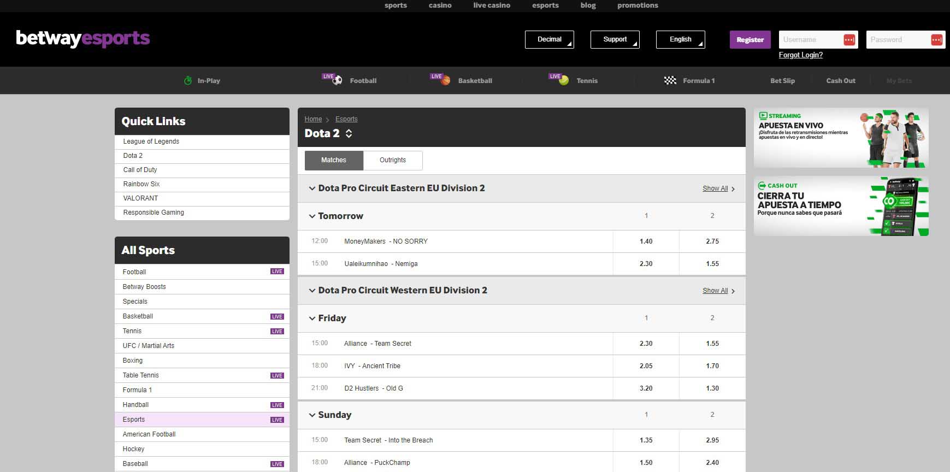Select odds 2.95 for Into the Breach
950x472 pixels.
[712, 440]
